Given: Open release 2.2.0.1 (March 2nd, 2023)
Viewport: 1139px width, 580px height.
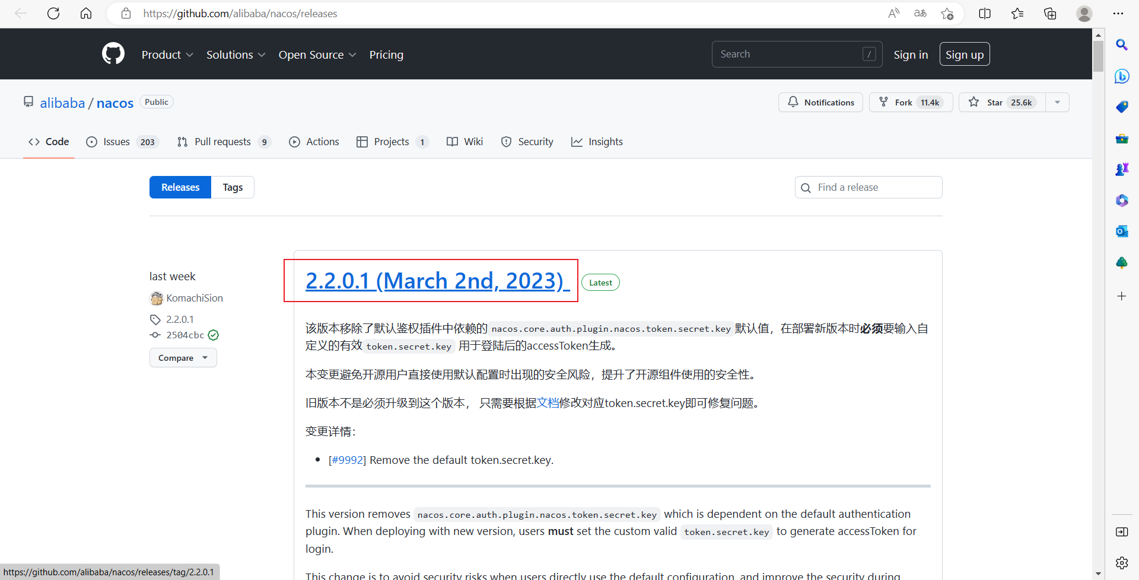Looking at the screenshot, I should point(437,281).
